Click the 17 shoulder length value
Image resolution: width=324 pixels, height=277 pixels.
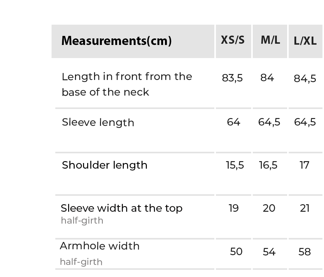(x=304, y=165)
